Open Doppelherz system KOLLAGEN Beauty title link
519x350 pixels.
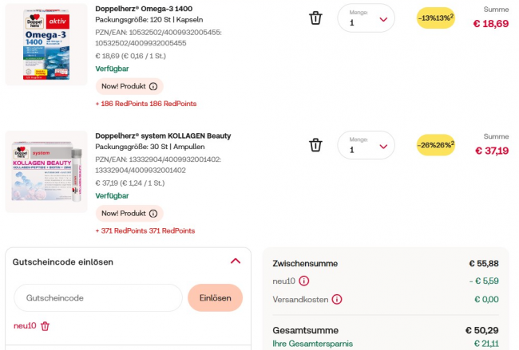163,136
